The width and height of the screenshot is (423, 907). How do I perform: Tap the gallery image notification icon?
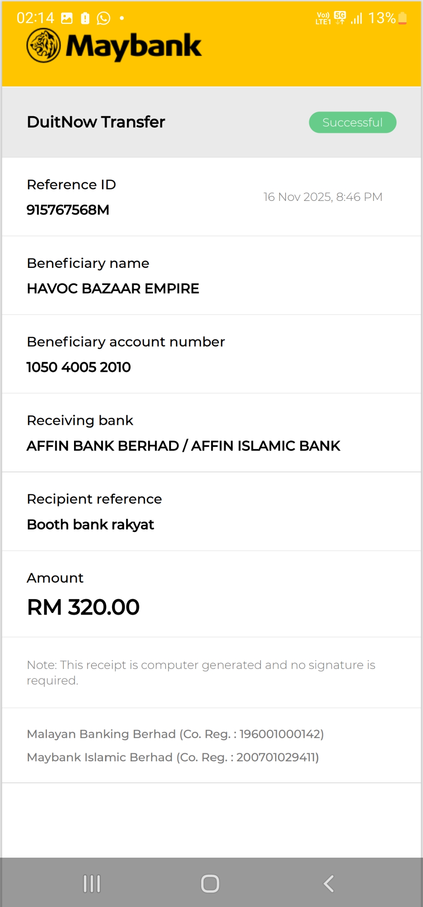[x=67, y=18]
